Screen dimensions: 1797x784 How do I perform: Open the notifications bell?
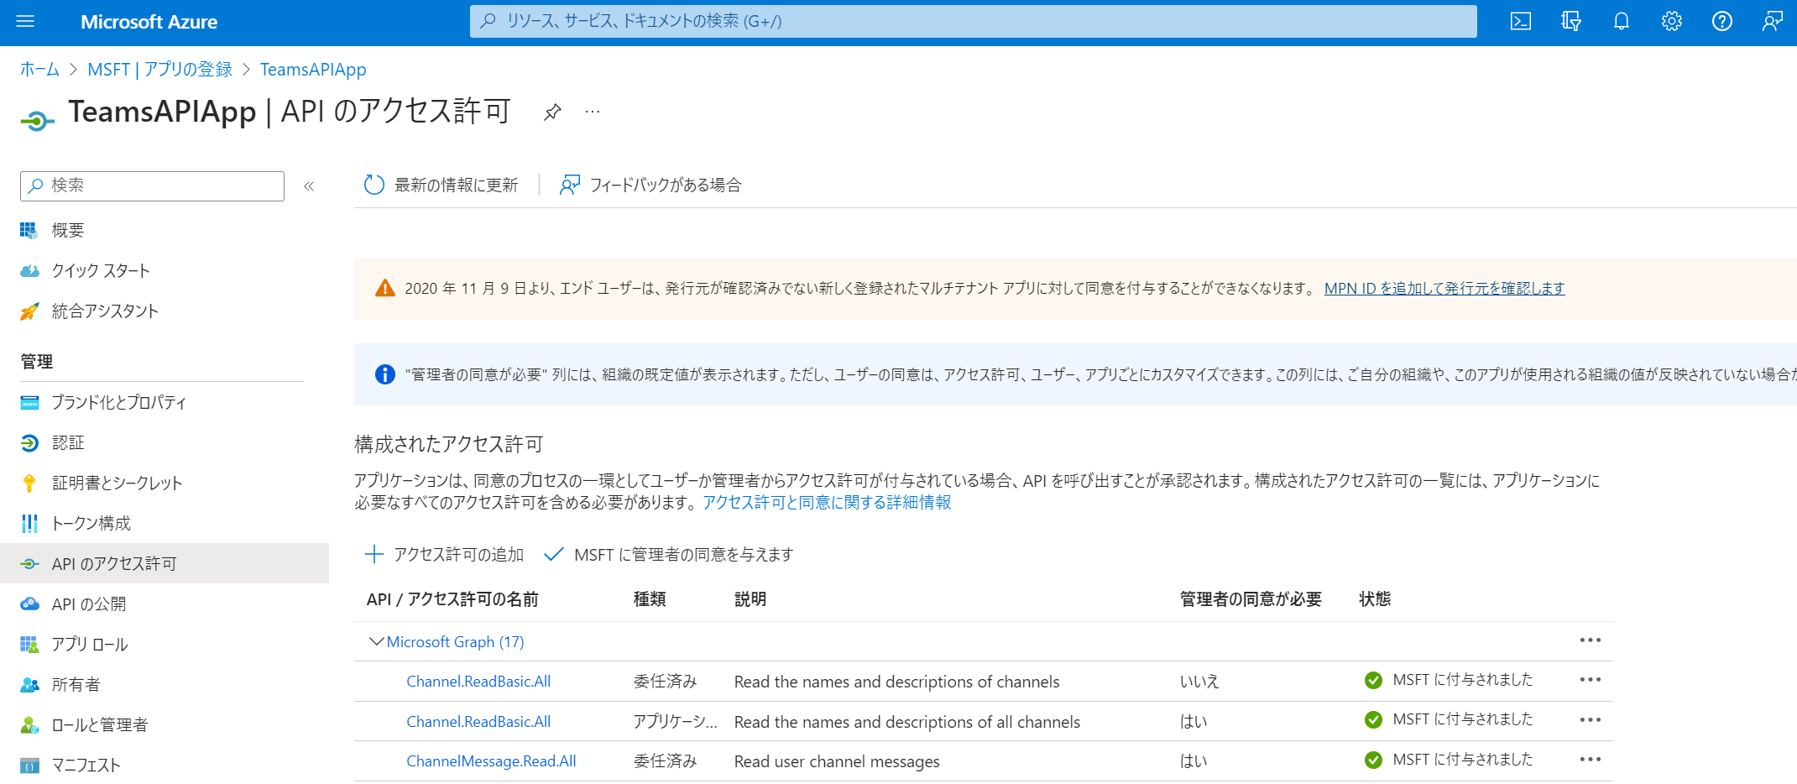coord(1620,22)
